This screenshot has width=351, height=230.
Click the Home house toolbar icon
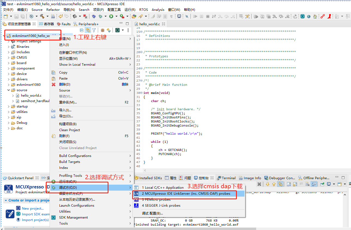(x=315, y=16)
